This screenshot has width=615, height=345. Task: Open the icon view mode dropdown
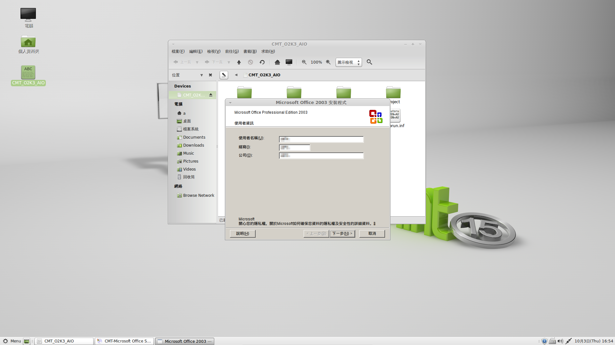tap(348, 62)
